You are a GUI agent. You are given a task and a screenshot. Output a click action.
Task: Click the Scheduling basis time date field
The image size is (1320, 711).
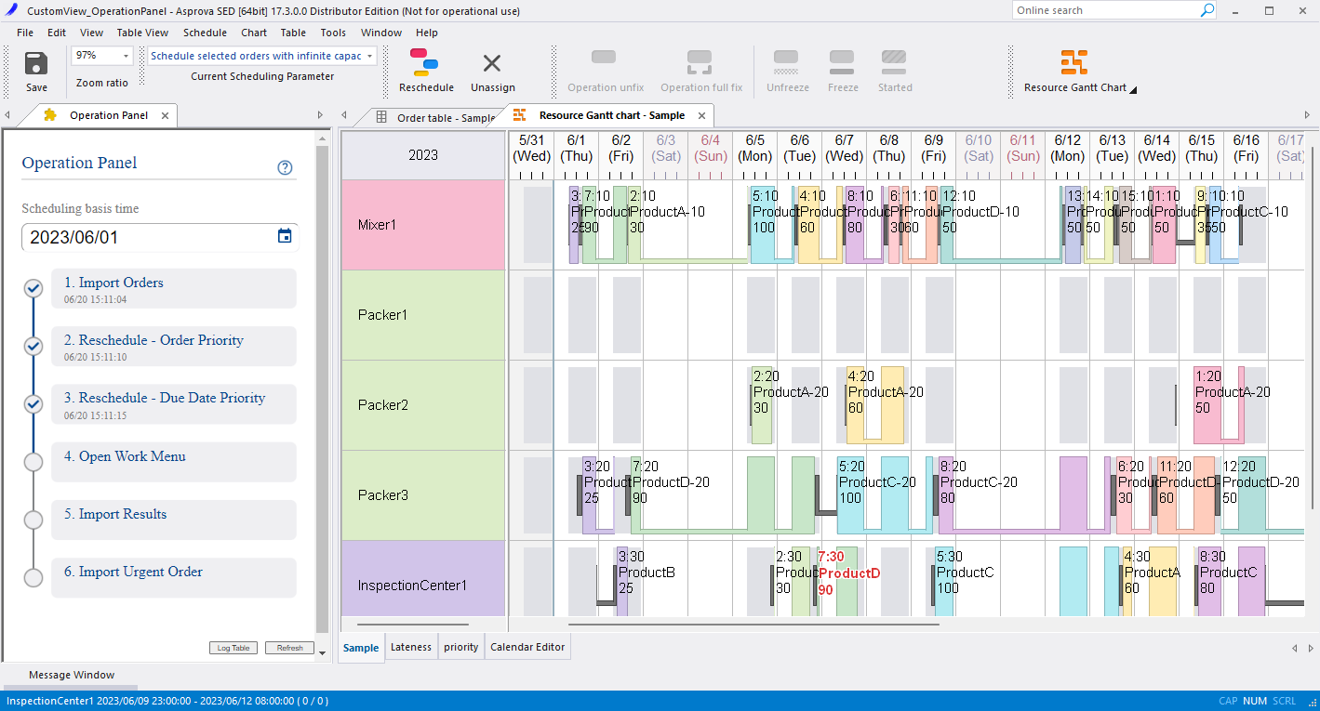pyautogui.click(x=149, y=237)
